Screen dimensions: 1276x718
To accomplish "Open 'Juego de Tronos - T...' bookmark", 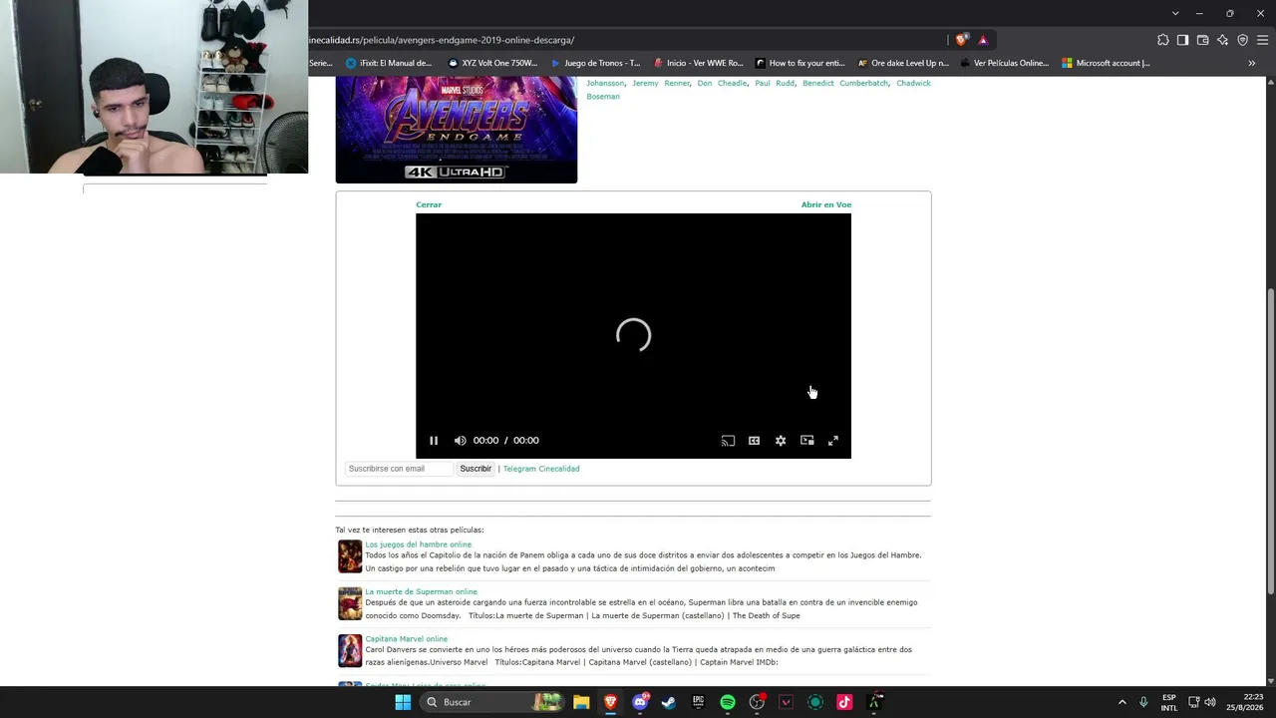I will (x=595, y=63).
